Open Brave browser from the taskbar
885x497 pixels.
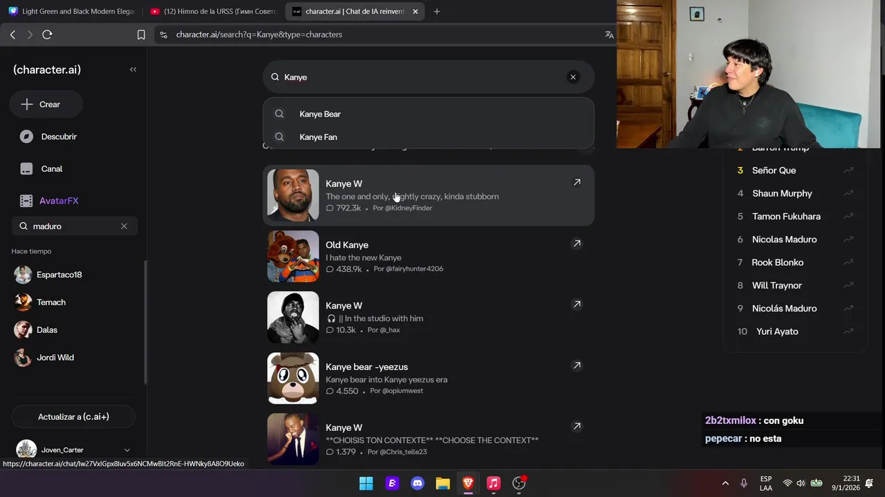tap(468, 483)
